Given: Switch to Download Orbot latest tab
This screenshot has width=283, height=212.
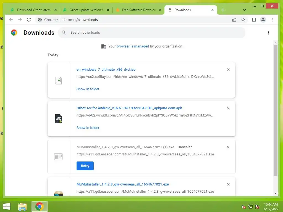Looking at the screenshot, I should click(x=33, y=10).
